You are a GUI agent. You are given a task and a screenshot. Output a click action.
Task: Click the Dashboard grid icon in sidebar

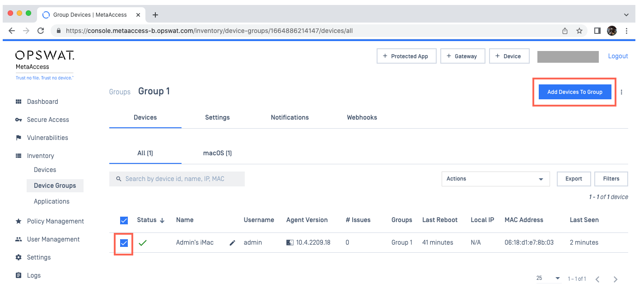point(19,102)
